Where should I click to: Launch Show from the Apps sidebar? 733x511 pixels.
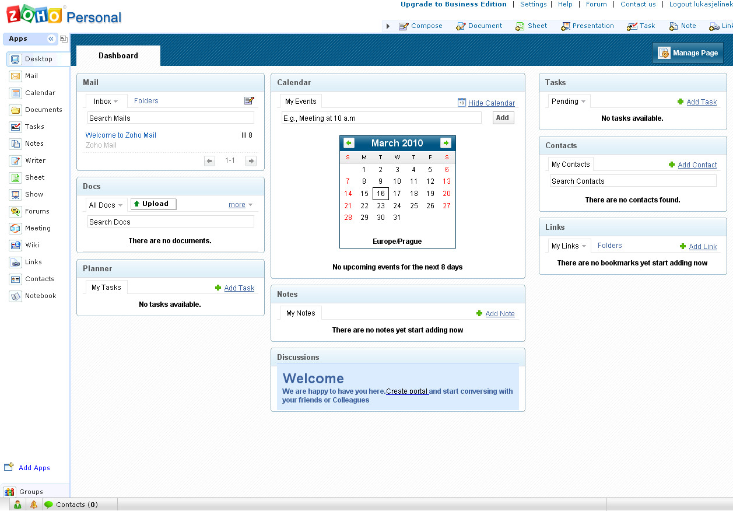coord(26,194)
